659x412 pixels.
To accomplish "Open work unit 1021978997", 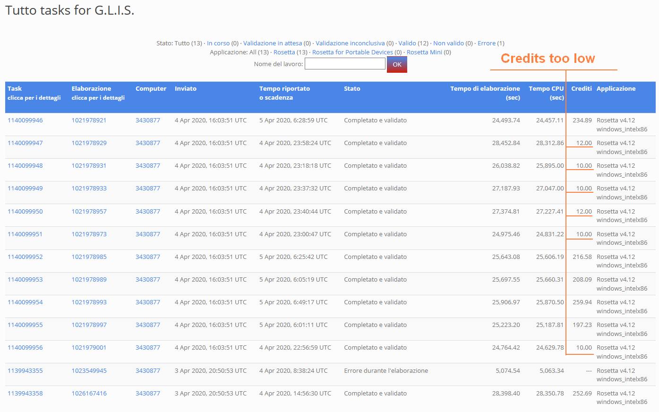I will (x=89, y=325).
